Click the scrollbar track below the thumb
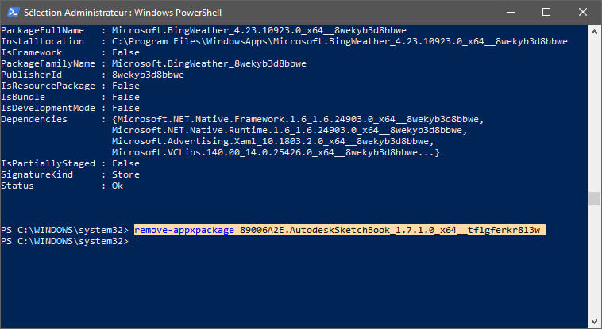The width and height of the screenshot is (602, 329). pyautogui.click(x=594, y=261)
